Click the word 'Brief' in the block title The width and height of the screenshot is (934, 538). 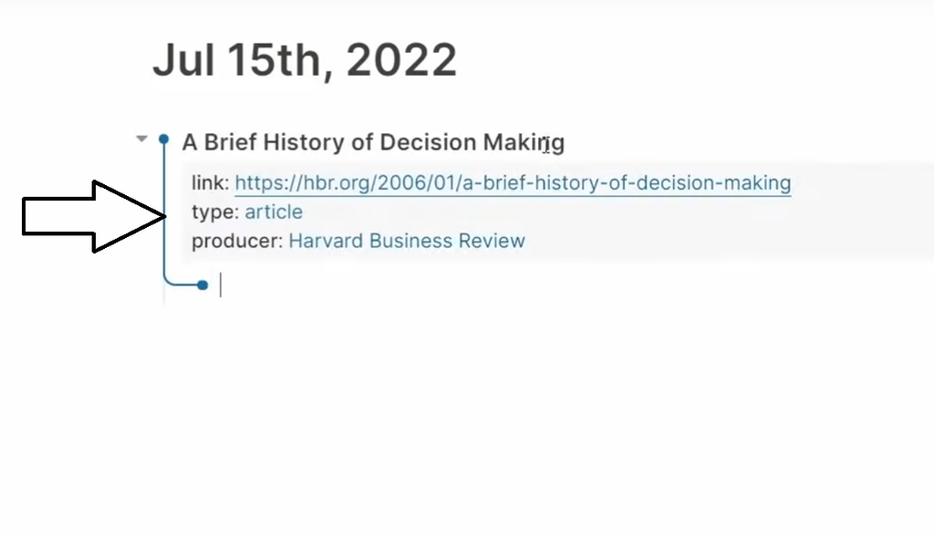(x=231, y=142)
